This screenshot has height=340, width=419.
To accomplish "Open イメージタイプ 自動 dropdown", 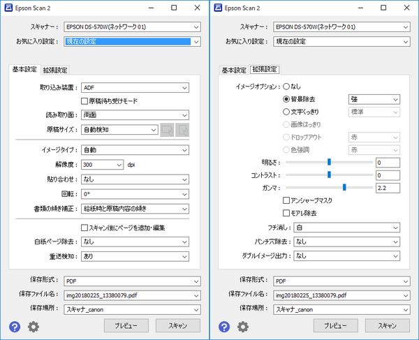I will pyautogui.click(x=135, y=150).
